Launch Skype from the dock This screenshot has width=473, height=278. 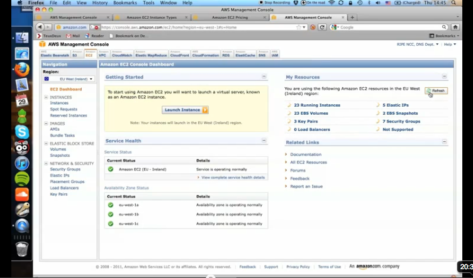click(x=22, y=132)
